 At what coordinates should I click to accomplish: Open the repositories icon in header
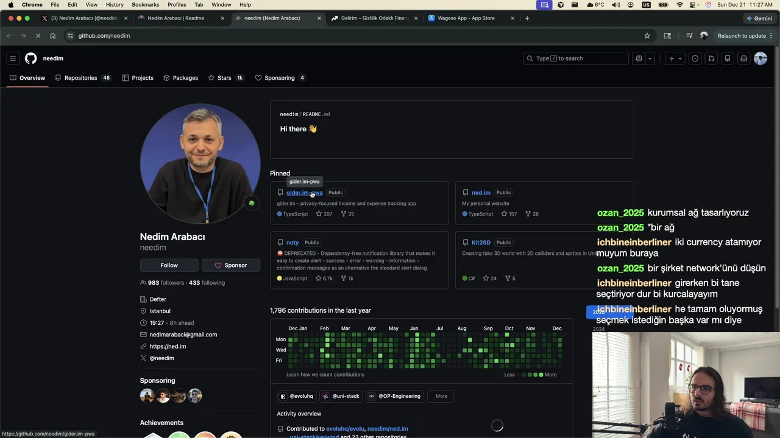(728, 58)
